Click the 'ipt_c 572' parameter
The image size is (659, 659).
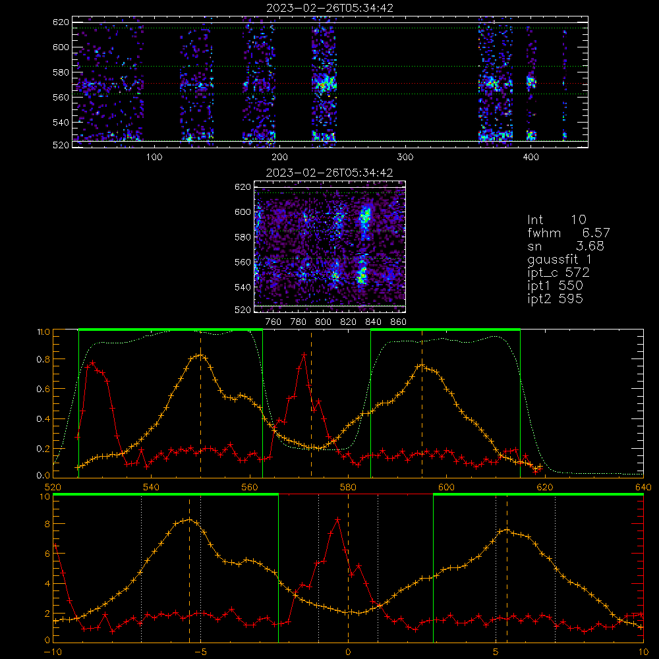559,273
